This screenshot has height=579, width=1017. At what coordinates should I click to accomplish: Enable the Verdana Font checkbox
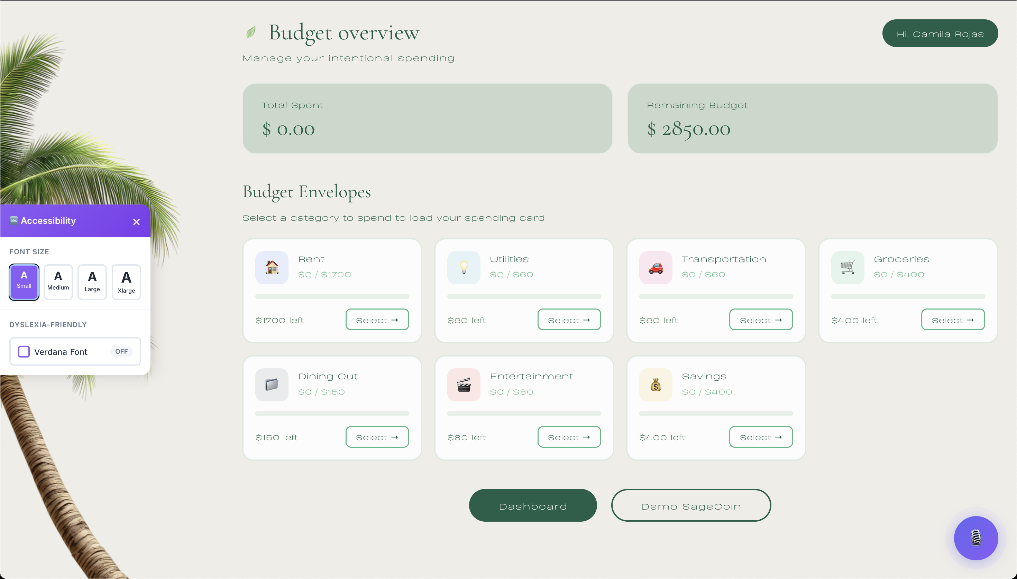point(24,352)
